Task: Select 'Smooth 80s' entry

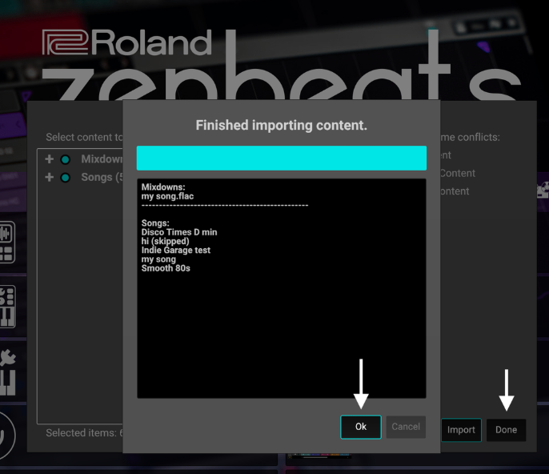Action: point(166,268)
